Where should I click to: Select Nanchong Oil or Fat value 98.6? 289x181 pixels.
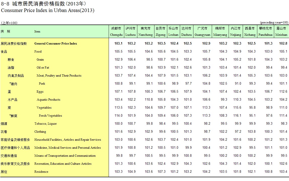coord(149,68)
